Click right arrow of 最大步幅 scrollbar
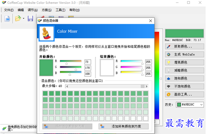Screen dimensions: 207x134 click(x=146, y=86)
